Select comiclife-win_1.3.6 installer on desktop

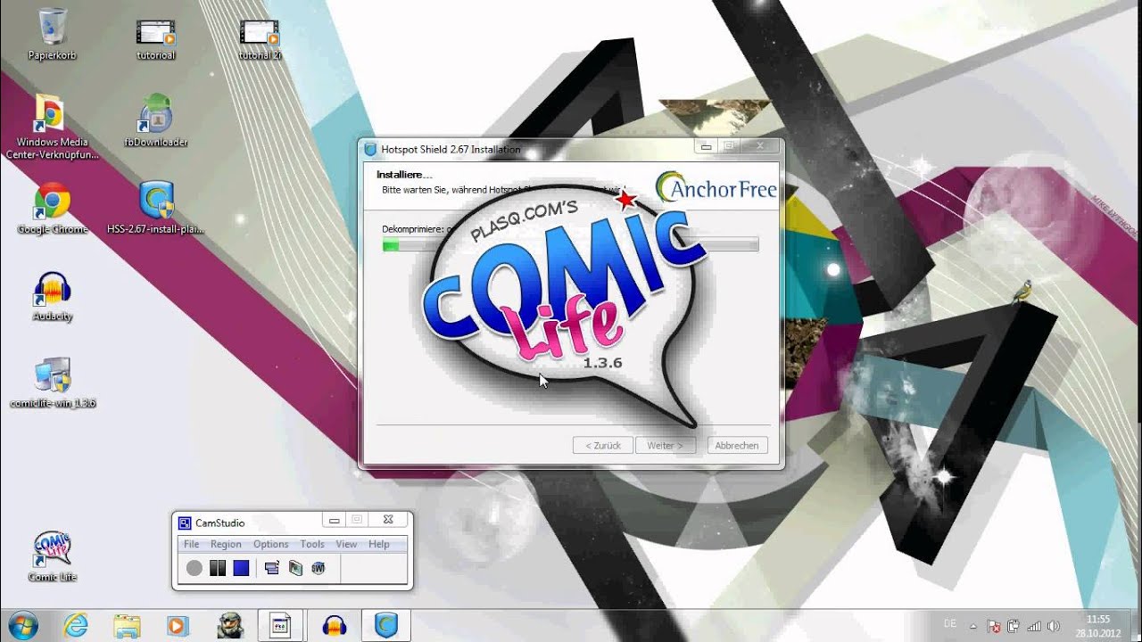coord(52,383)
